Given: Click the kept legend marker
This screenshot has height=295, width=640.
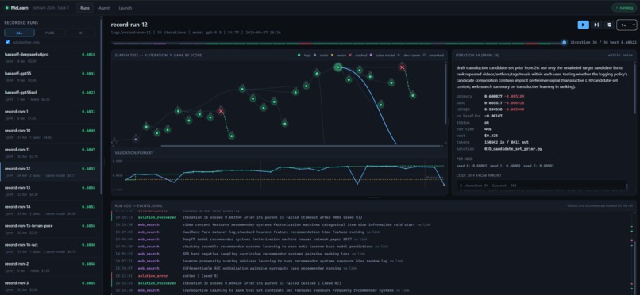Looking at the screenshot, I should pyautogui.click(x=299, y=55).
